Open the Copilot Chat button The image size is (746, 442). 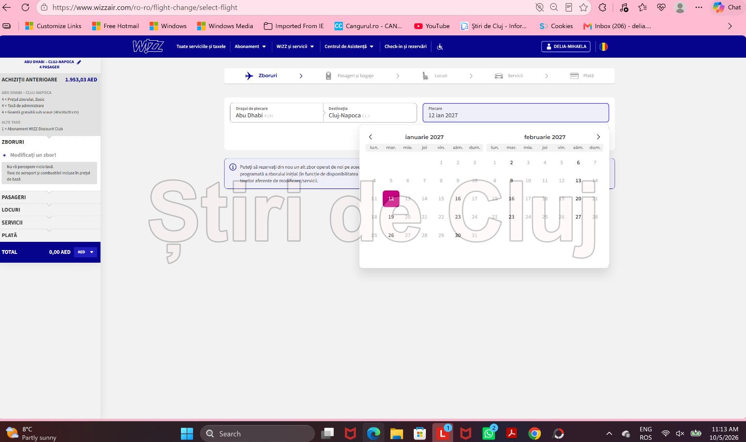727,7
